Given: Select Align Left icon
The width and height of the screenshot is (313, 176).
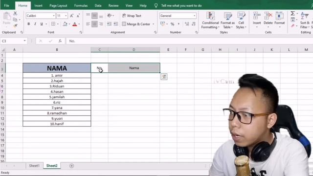Looking at the screenshot, I should coord(88,24).
